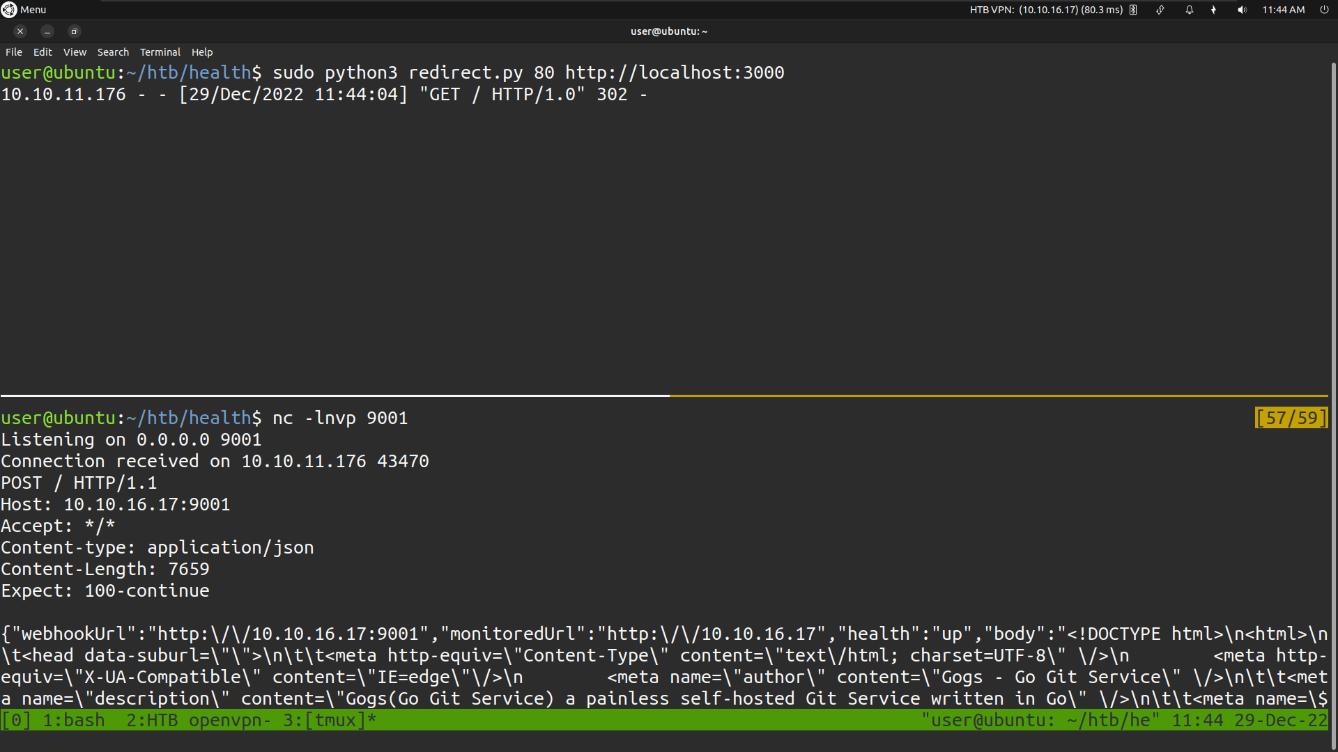Screen dimensions: 1338x752
Task: Click the restore window button in titlebar
Action: [x=74, y=31]
